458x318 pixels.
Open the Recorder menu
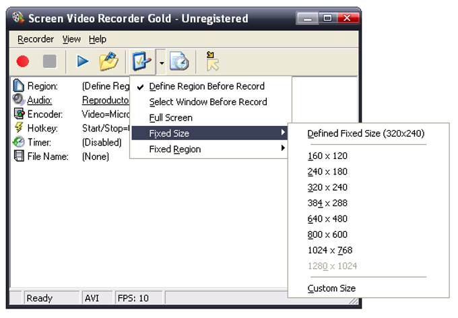point(36,39)
